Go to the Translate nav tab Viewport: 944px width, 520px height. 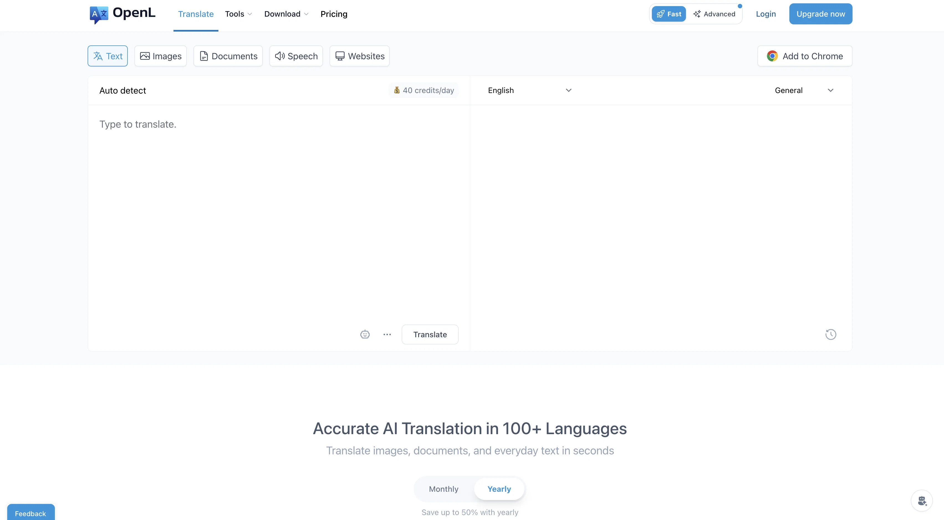pyautogui.click(x=196, y=14)
